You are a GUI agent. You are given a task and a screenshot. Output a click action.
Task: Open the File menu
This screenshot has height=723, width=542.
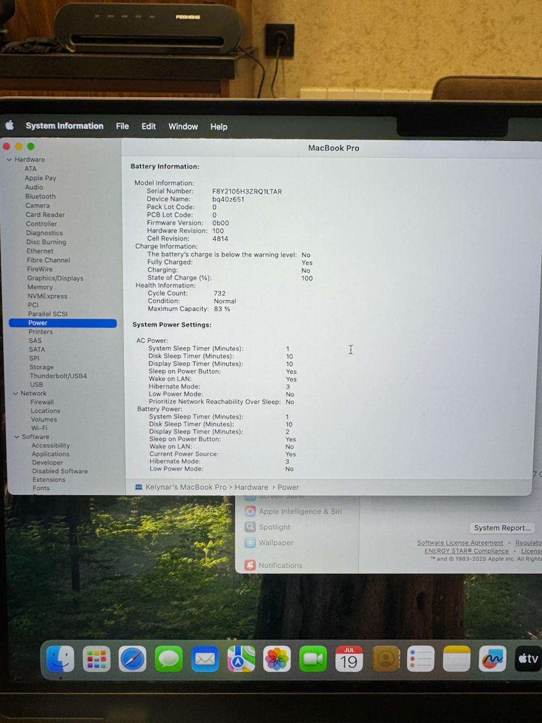click(123, 127)
